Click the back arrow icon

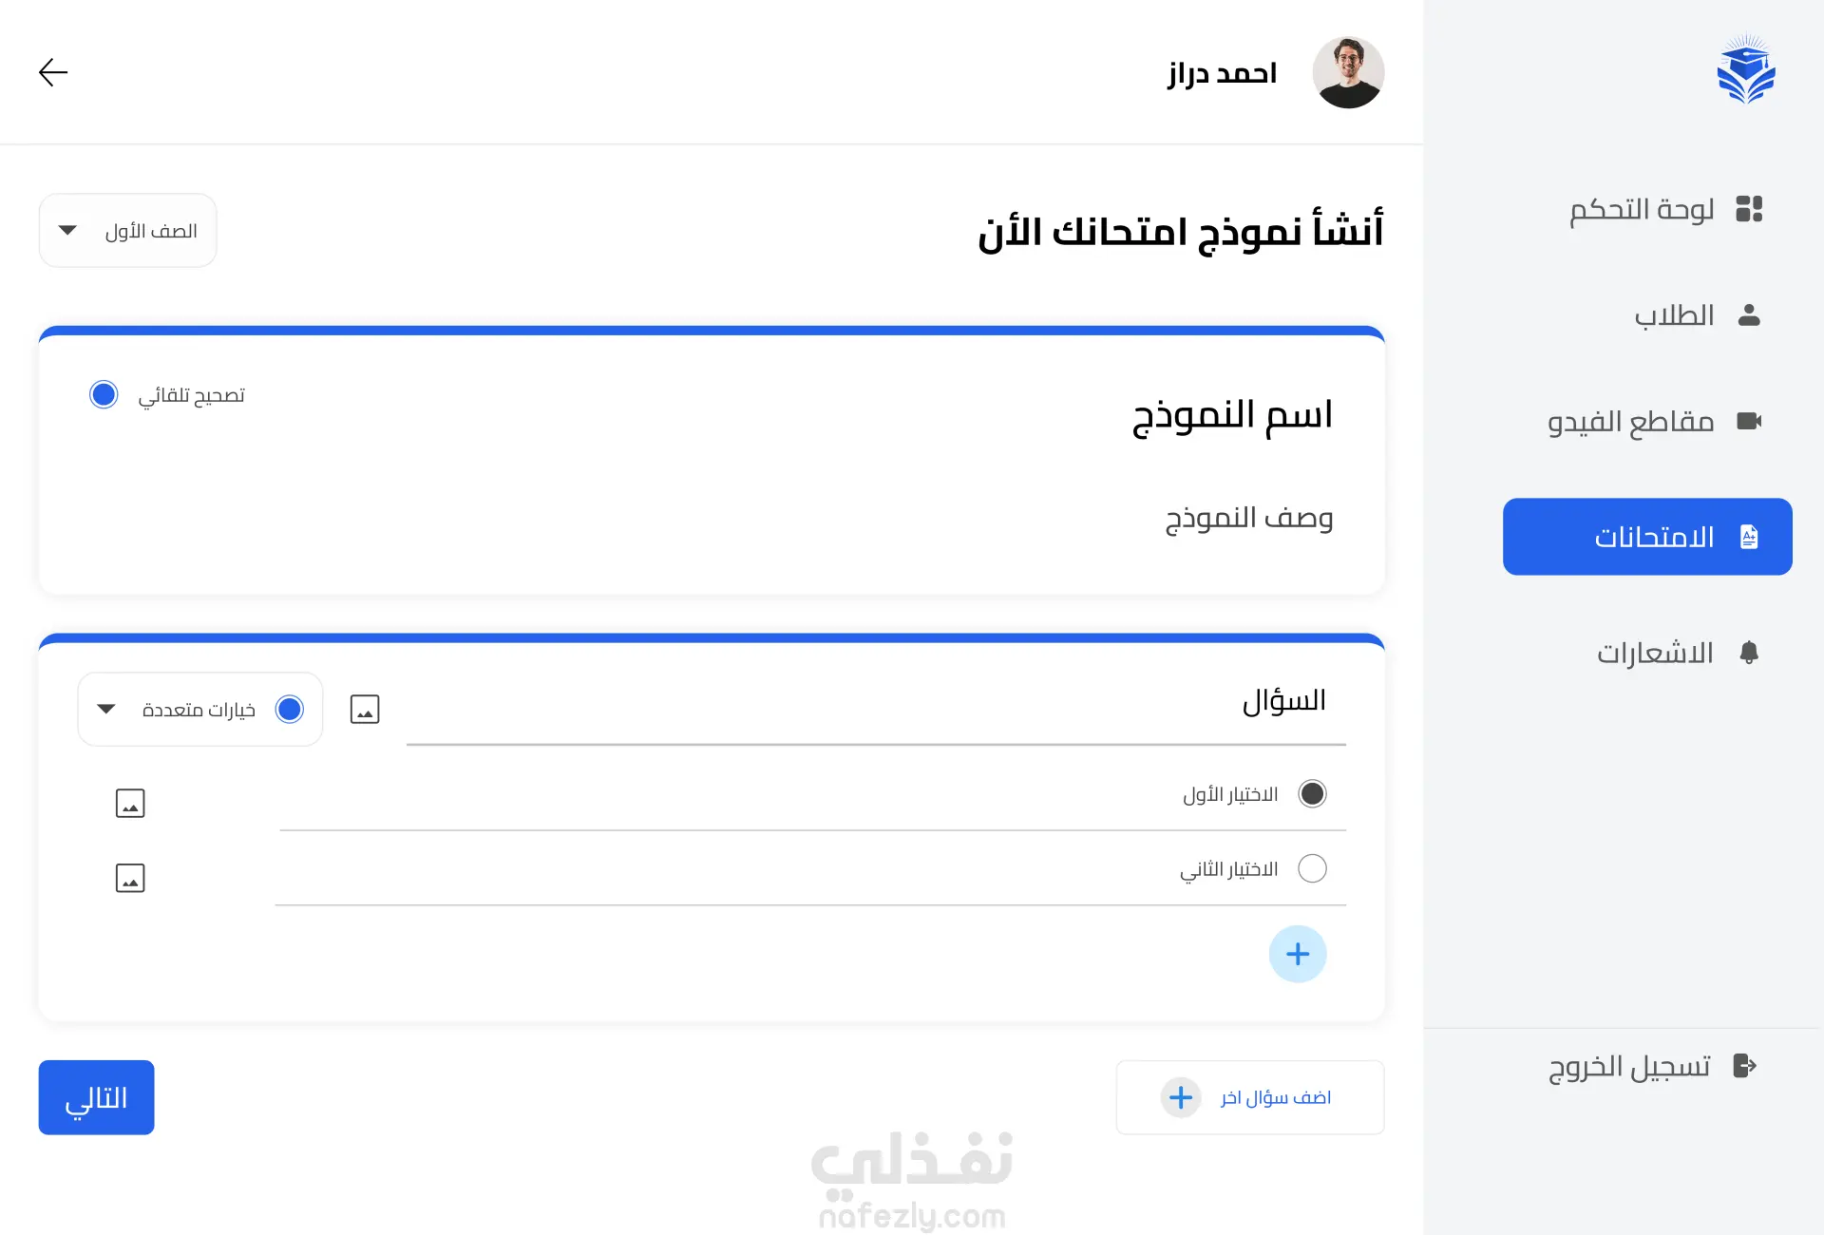click(53, 72)
